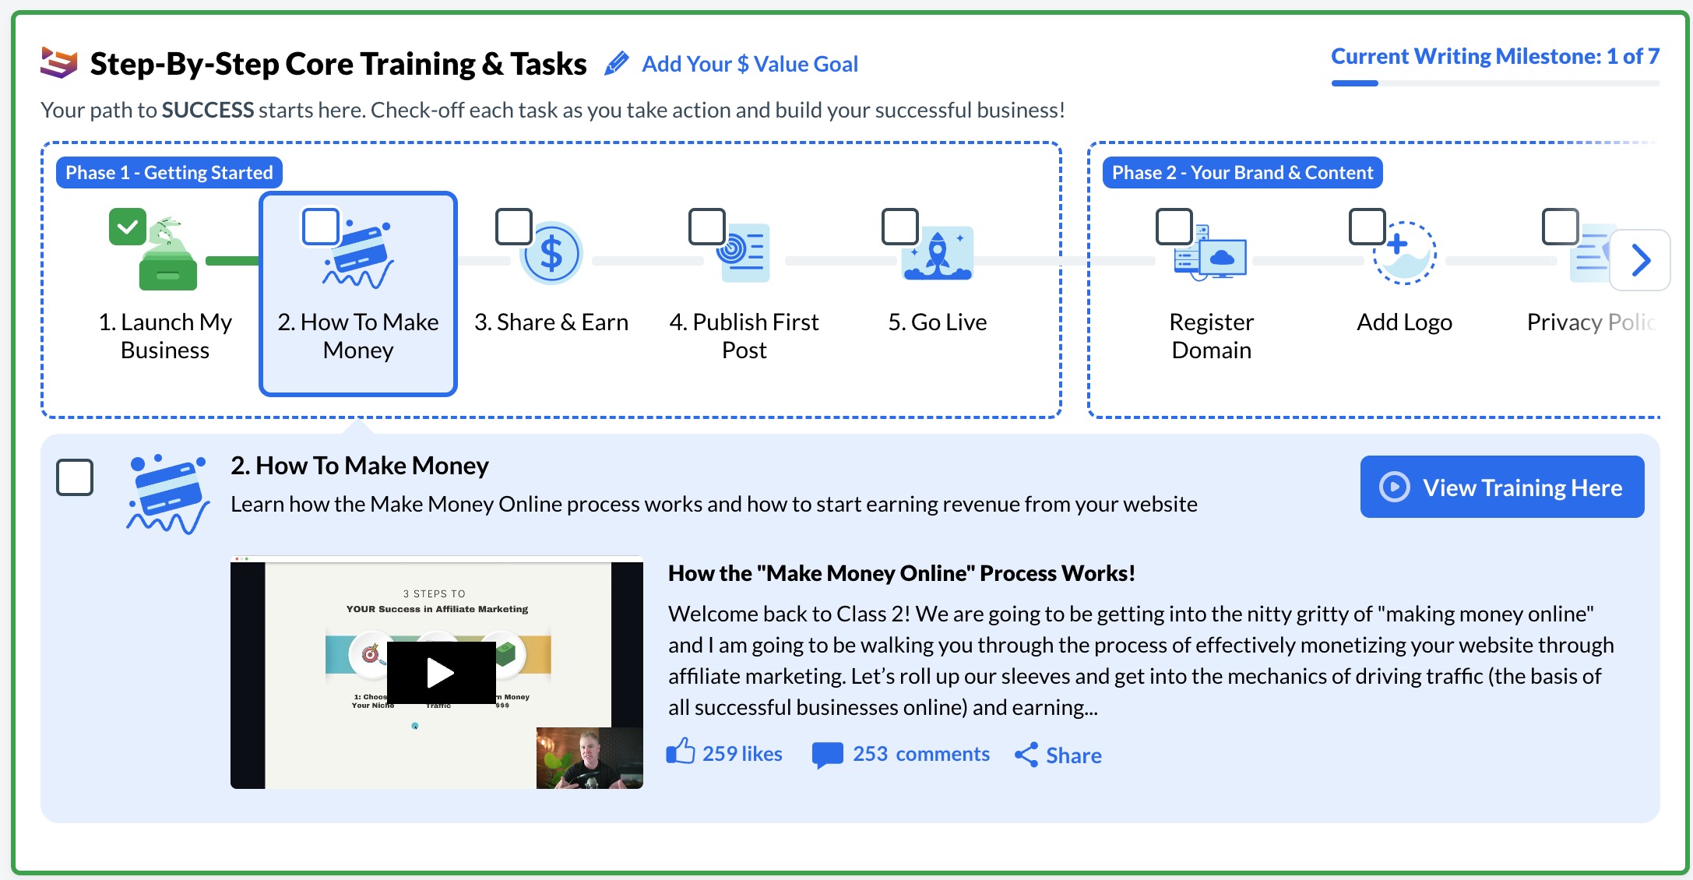Select the Phase 2 - Your Brand & Content tab
Image resolution: width=1693 pixels, height=880 pixels.
(1242, 173)
